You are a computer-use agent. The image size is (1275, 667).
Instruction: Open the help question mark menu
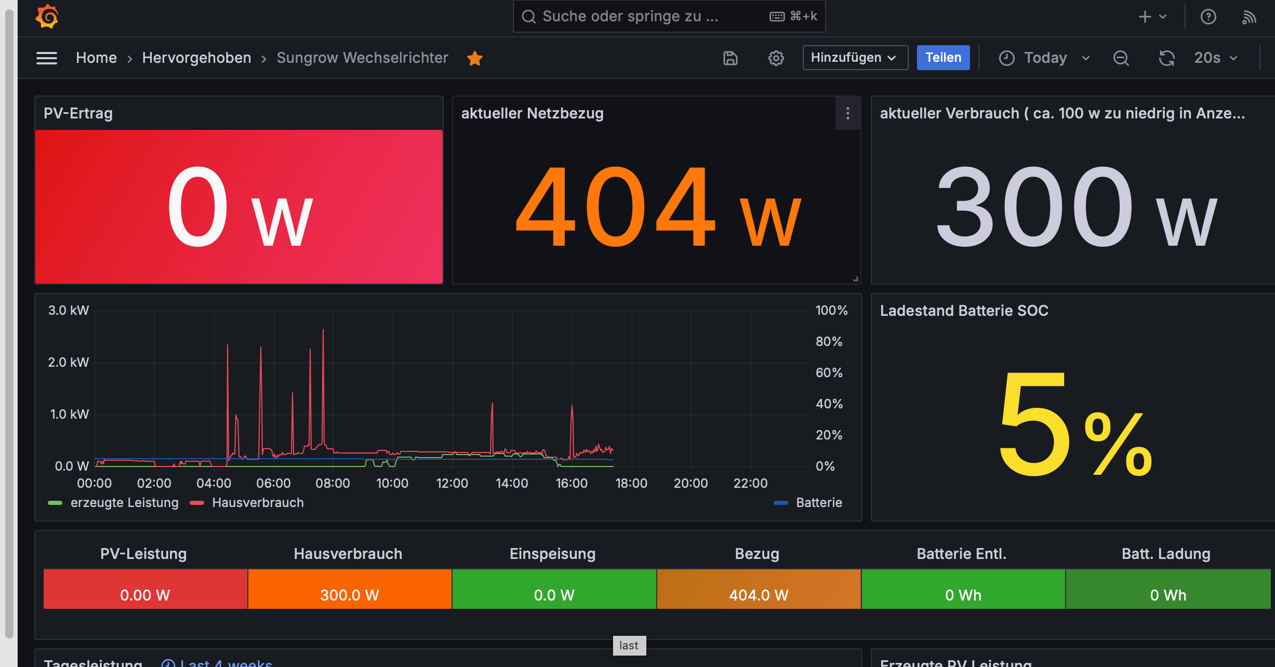1208,17
